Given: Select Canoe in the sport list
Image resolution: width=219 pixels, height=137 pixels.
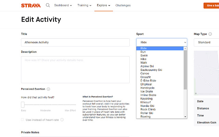Looking at the screenshot, I should click(x=160, y=73).
